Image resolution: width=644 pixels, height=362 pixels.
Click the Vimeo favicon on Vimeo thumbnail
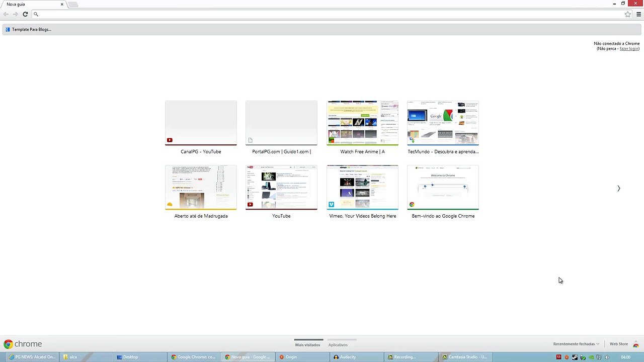[x=331, y=205]
